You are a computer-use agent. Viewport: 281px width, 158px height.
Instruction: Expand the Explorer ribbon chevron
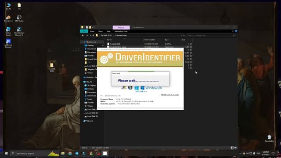coord(233,31)
